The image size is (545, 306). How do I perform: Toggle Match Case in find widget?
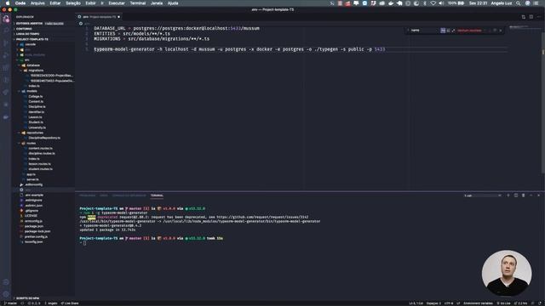[x=443, y=31]
